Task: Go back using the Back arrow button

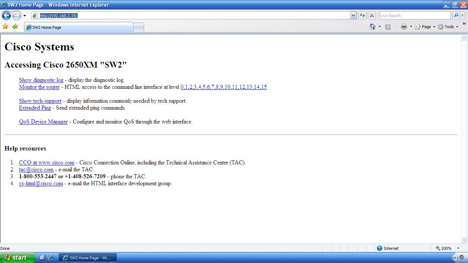Action: pyautogui.click(x=6, y=15)
